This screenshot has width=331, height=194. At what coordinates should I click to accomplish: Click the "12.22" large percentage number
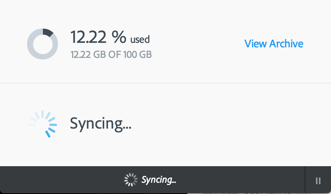(x=89, y=37)
